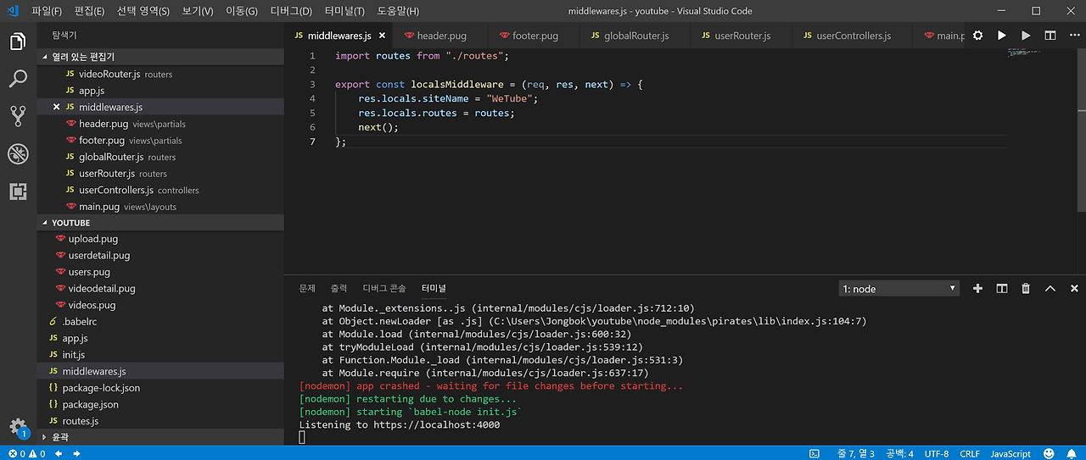Open the Debug view in activity bar
This screenshot has width=1086, height=460.
[18, 153]
